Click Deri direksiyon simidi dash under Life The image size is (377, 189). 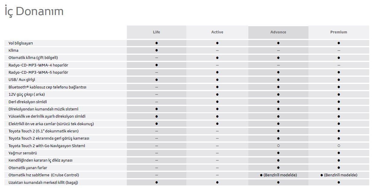point(157,102)
